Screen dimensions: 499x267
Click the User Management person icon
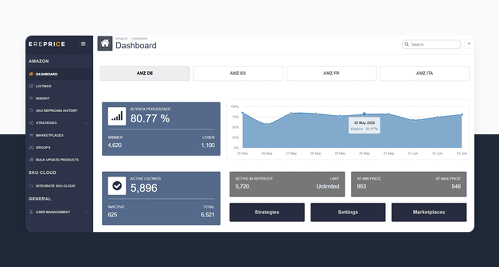point(31,212)
